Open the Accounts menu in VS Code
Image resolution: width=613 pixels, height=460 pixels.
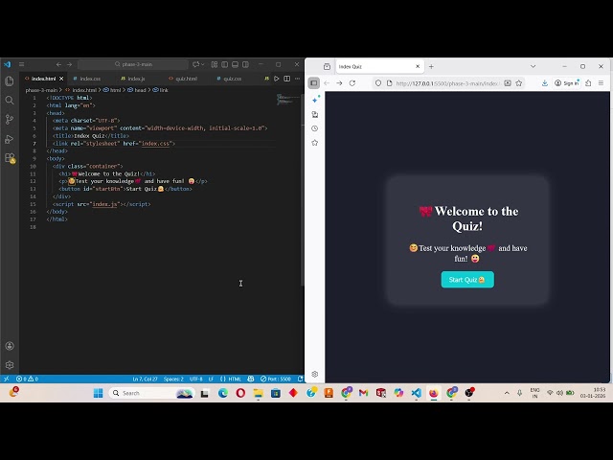click(x=10, y=346)
